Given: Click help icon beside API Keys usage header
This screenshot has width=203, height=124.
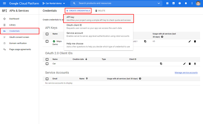Looking at the screenshot, I should tap(162, 37).
